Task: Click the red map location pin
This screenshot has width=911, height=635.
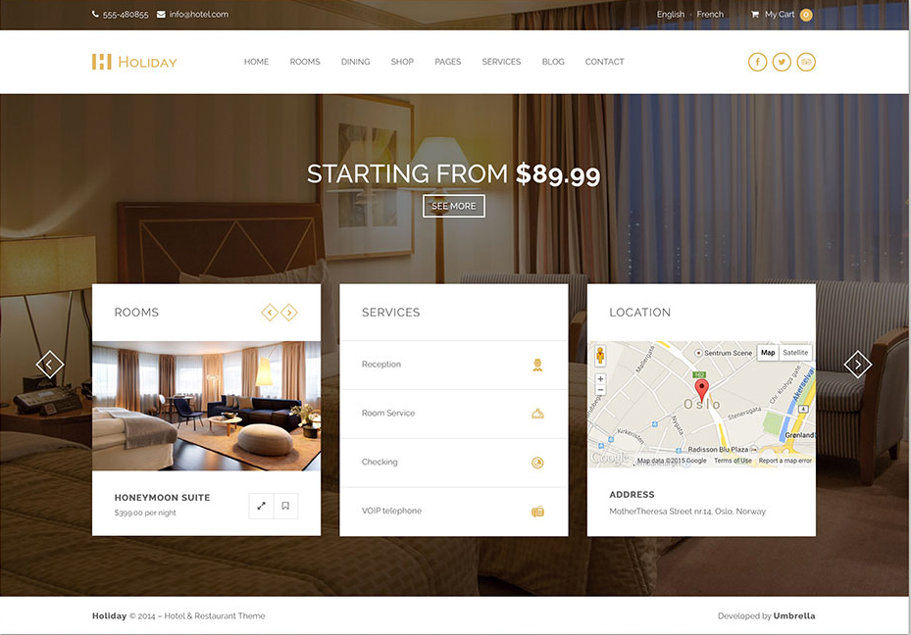Action: tap(702, 391)
